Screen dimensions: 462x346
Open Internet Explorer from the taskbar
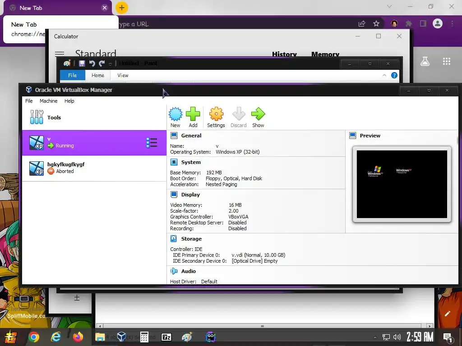[x=55, y=337]
